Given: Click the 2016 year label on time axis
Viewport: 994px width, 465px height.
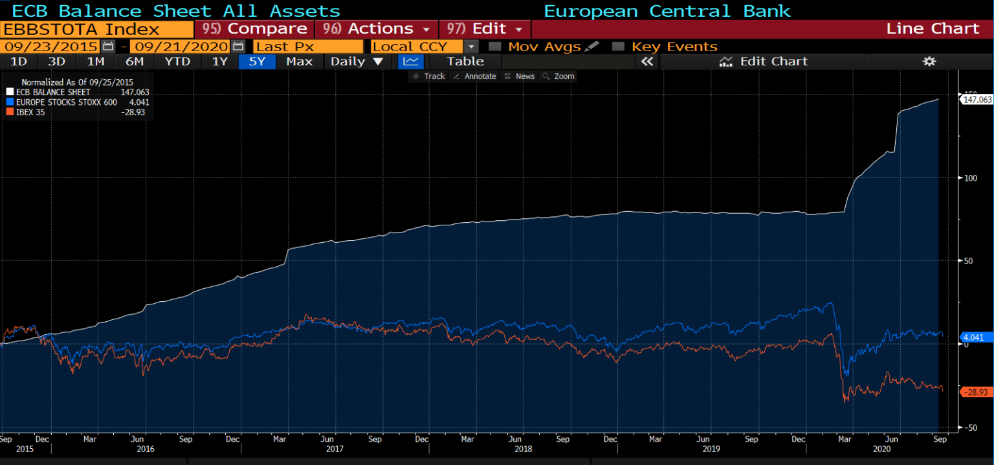Looking at the screenshot, I should click(x=146, y=449).
